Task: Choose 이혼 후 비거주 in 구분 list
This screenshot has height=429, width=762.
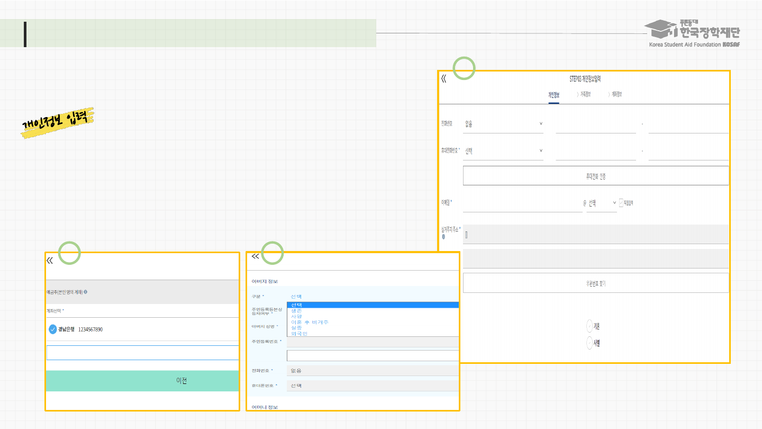Action: click(310, 322)
